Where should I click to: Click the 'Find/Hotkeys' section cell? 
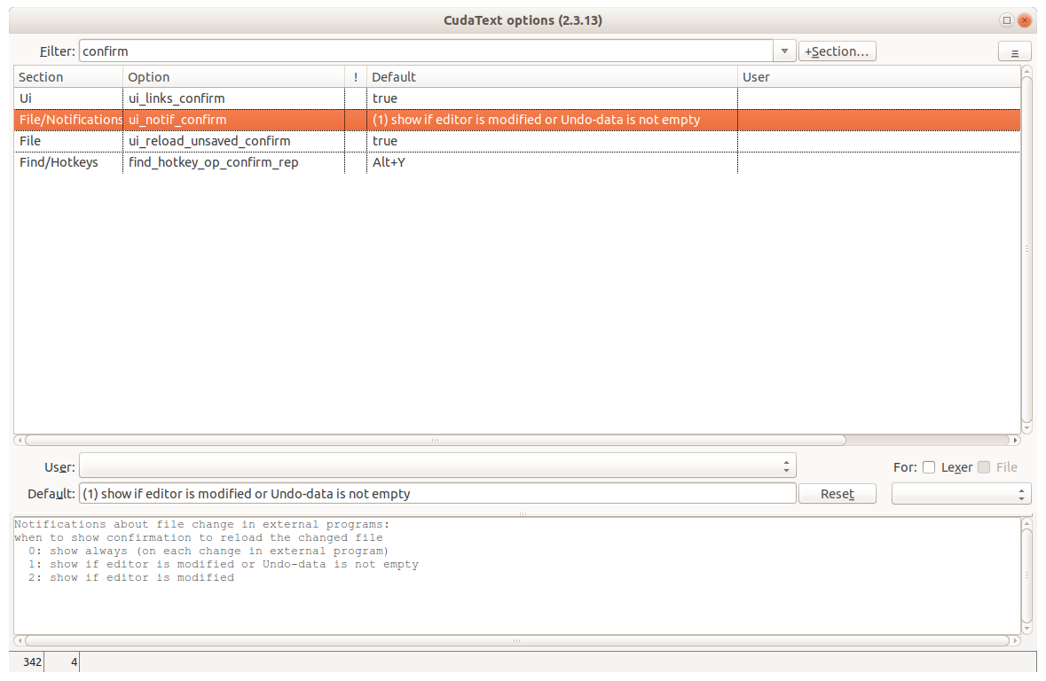coord(68,162)
